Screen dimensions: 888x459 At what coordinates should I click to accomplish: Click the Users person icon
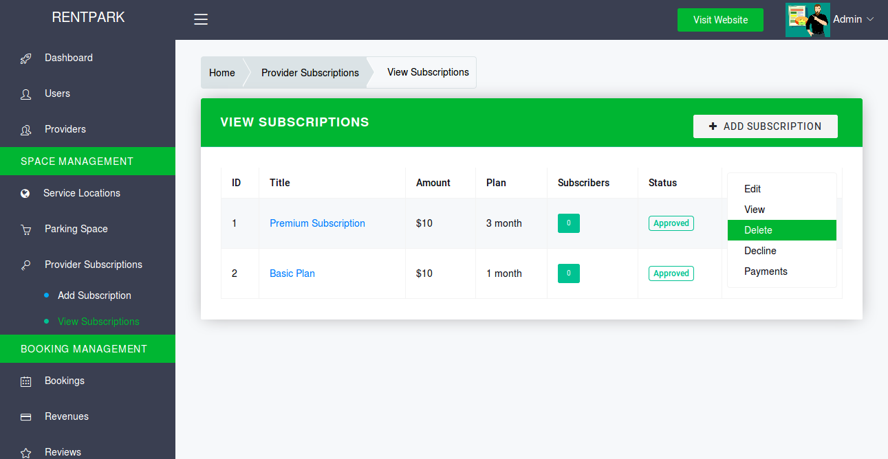coord(26,94)
